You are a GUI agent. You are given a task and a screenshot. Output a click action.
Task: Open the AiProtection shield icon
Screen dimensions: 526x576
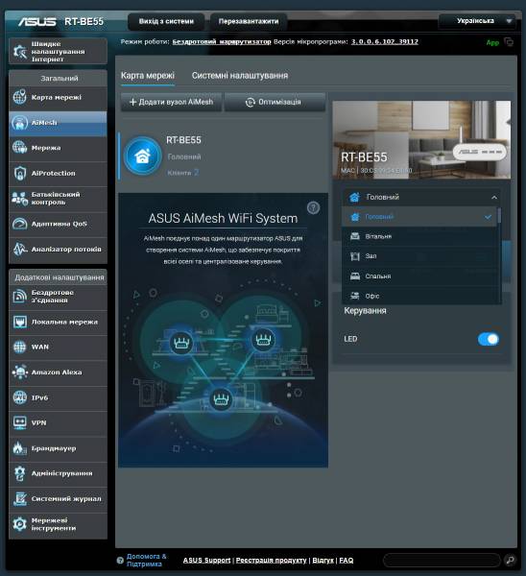click(20, 173)
